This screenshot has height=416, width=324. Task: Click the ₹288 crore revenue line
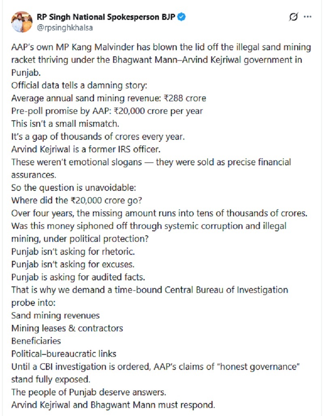coord(109,98)
